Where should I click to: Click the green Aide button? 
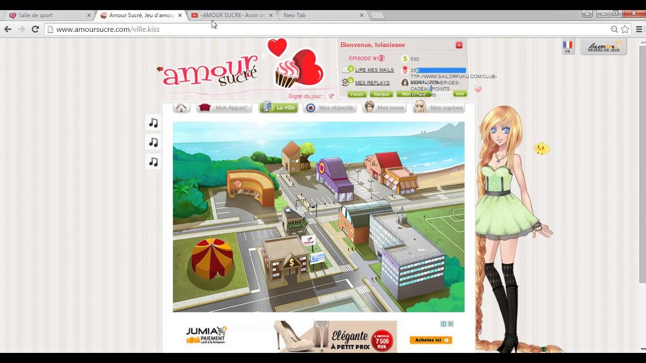click(459, 94)
